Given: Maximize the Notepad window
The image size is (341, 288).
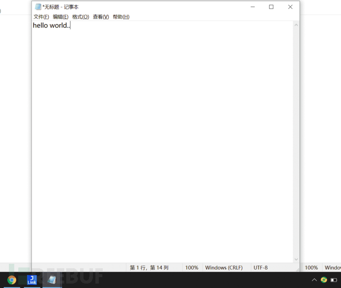Looking at the screenshot, I should (271, 7).
